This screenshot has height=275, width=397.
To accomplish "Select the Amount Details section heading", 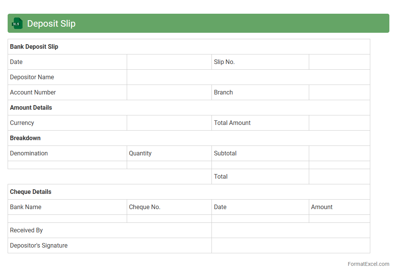I will [31, 108].
